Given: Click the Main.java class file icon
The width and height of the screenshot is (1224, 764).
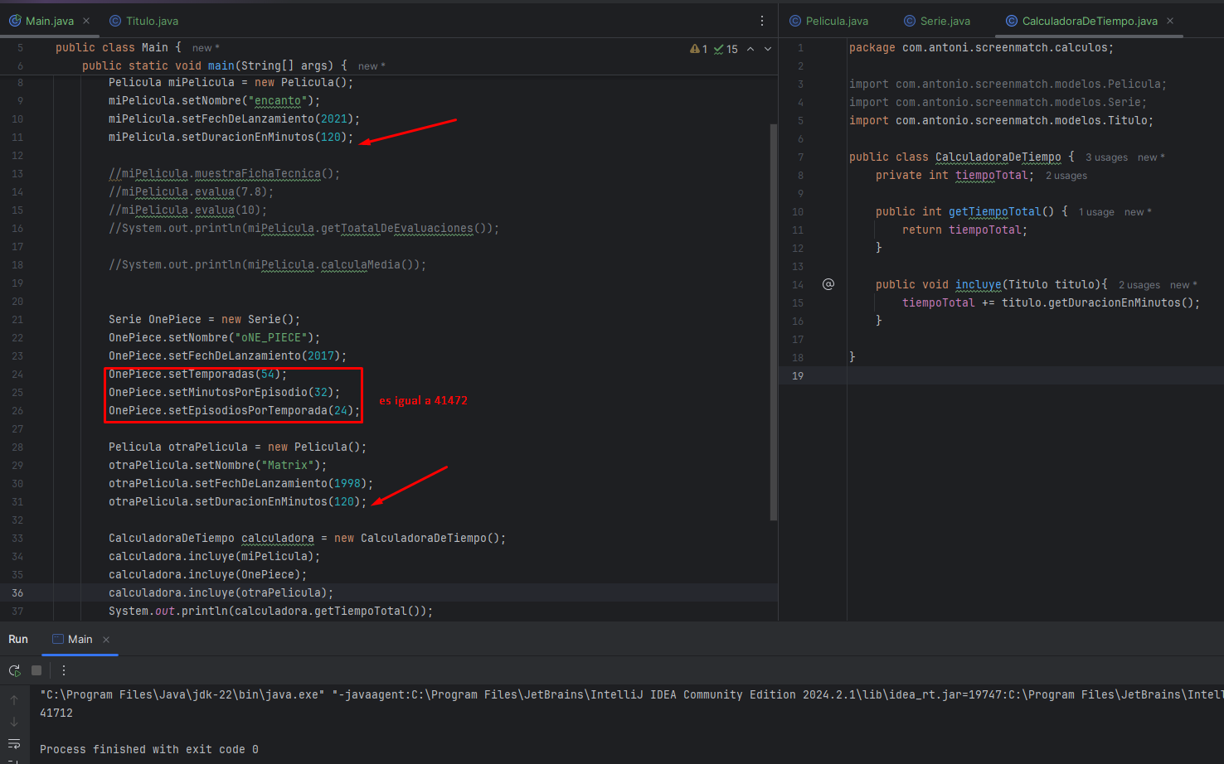Looking at the screenshot, I should (x=15, y=21).
